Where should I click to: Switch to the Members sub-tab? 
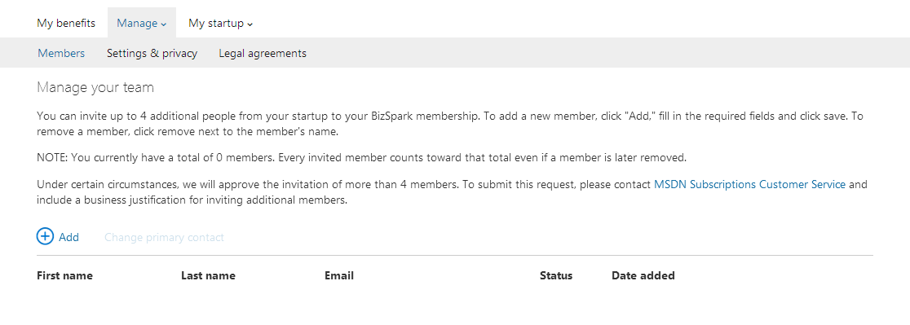point(61,53)
